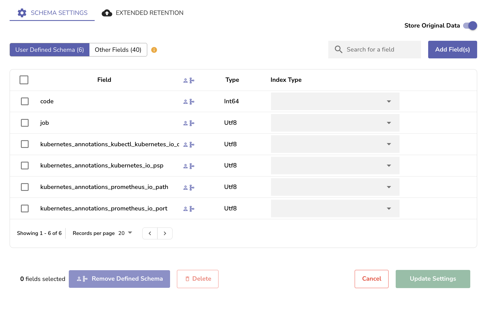Click the user icon in the job row
The height and width of the screenshot is (325, 492).
[x=185, y=123]
